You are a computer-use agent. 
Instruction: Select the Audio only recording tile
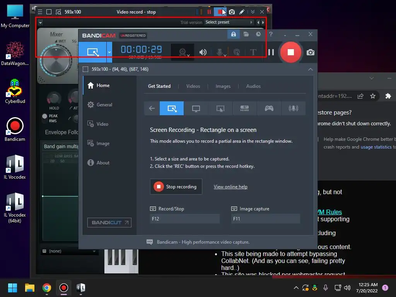tap(293, 108)
